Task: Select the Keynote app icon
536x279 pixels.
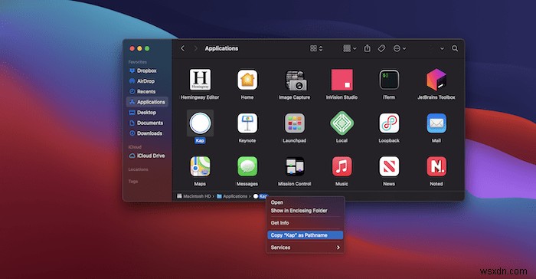Action: 247,123
